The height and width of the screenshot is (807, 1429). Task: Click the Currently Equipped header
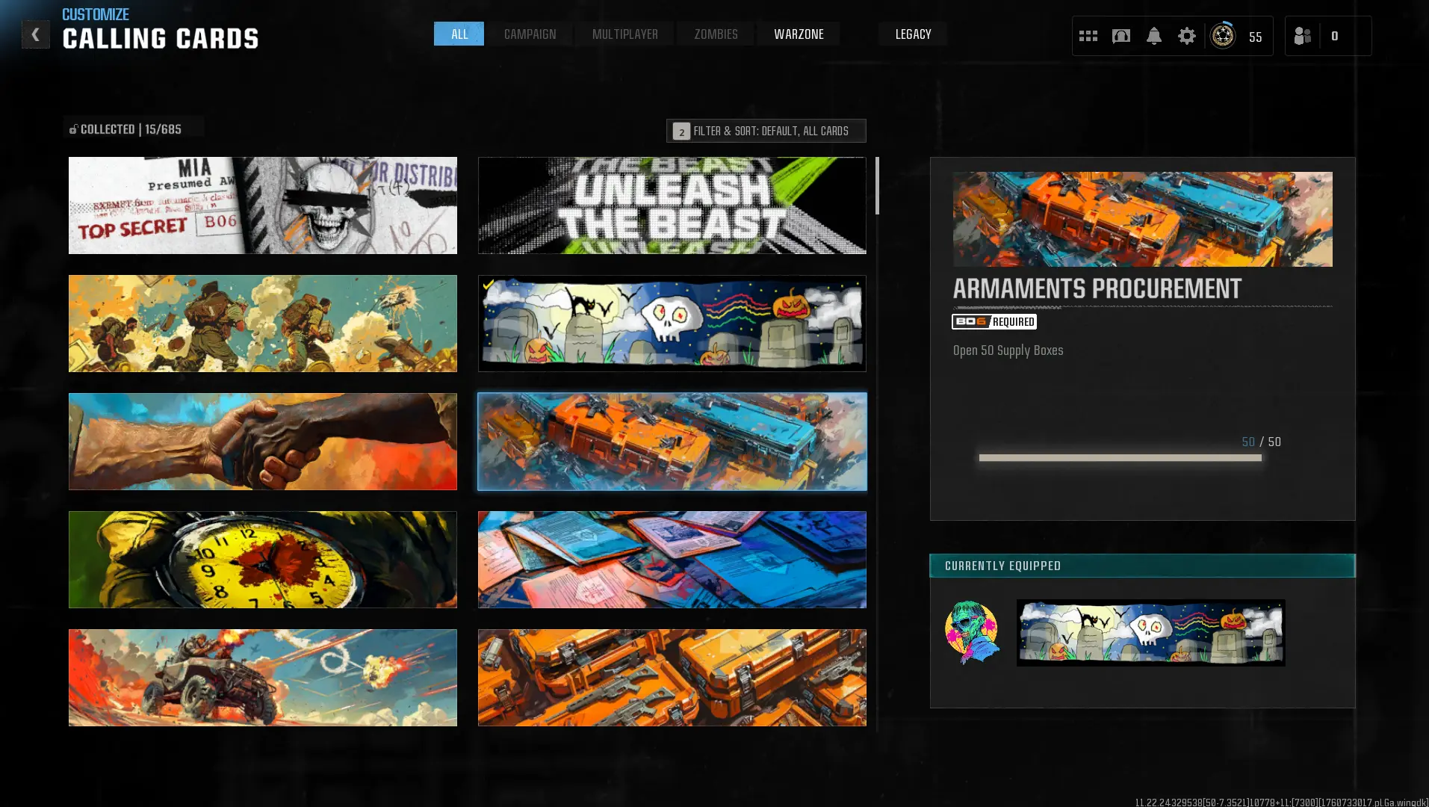click(x=1142, y=566)
